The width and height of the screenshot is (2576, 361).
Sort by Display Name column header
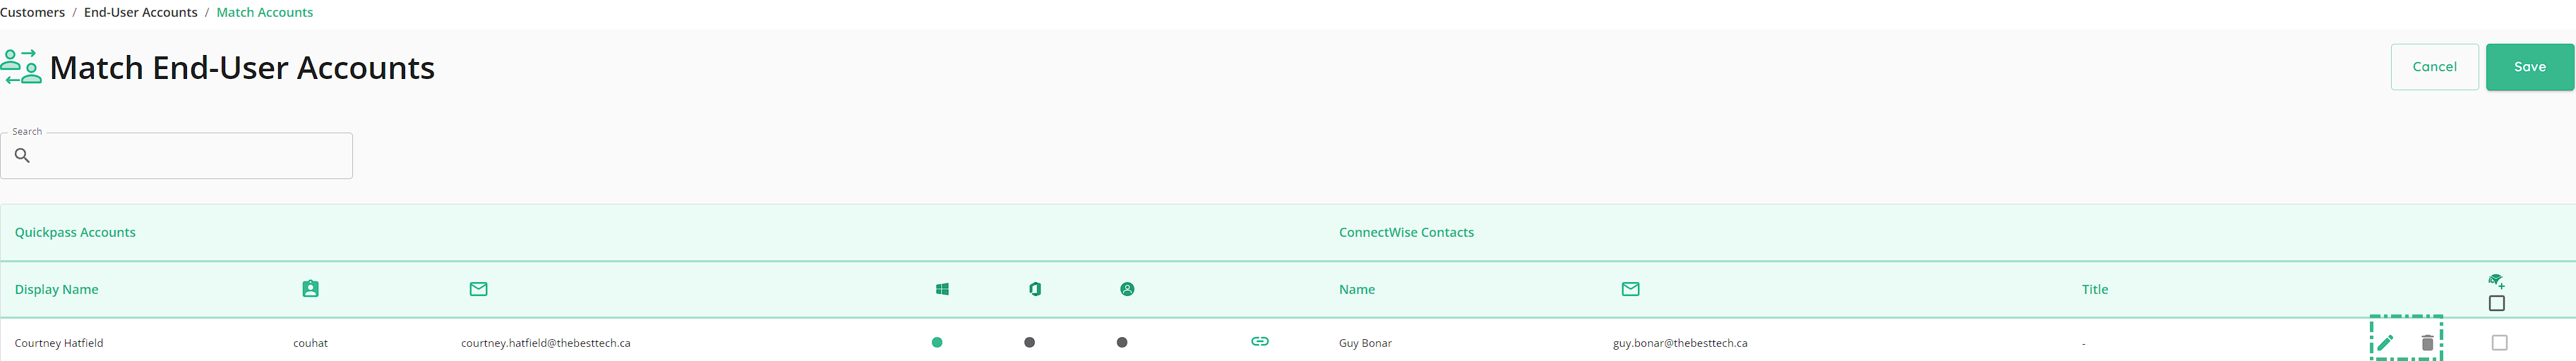coord(57,289)
